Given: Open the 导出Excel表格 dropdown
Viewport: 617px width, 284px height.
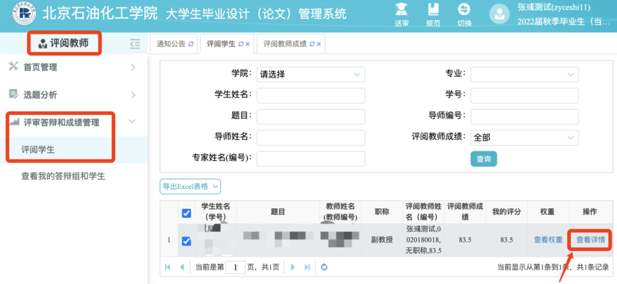Looking at the screenshot, I should [190, 186].
